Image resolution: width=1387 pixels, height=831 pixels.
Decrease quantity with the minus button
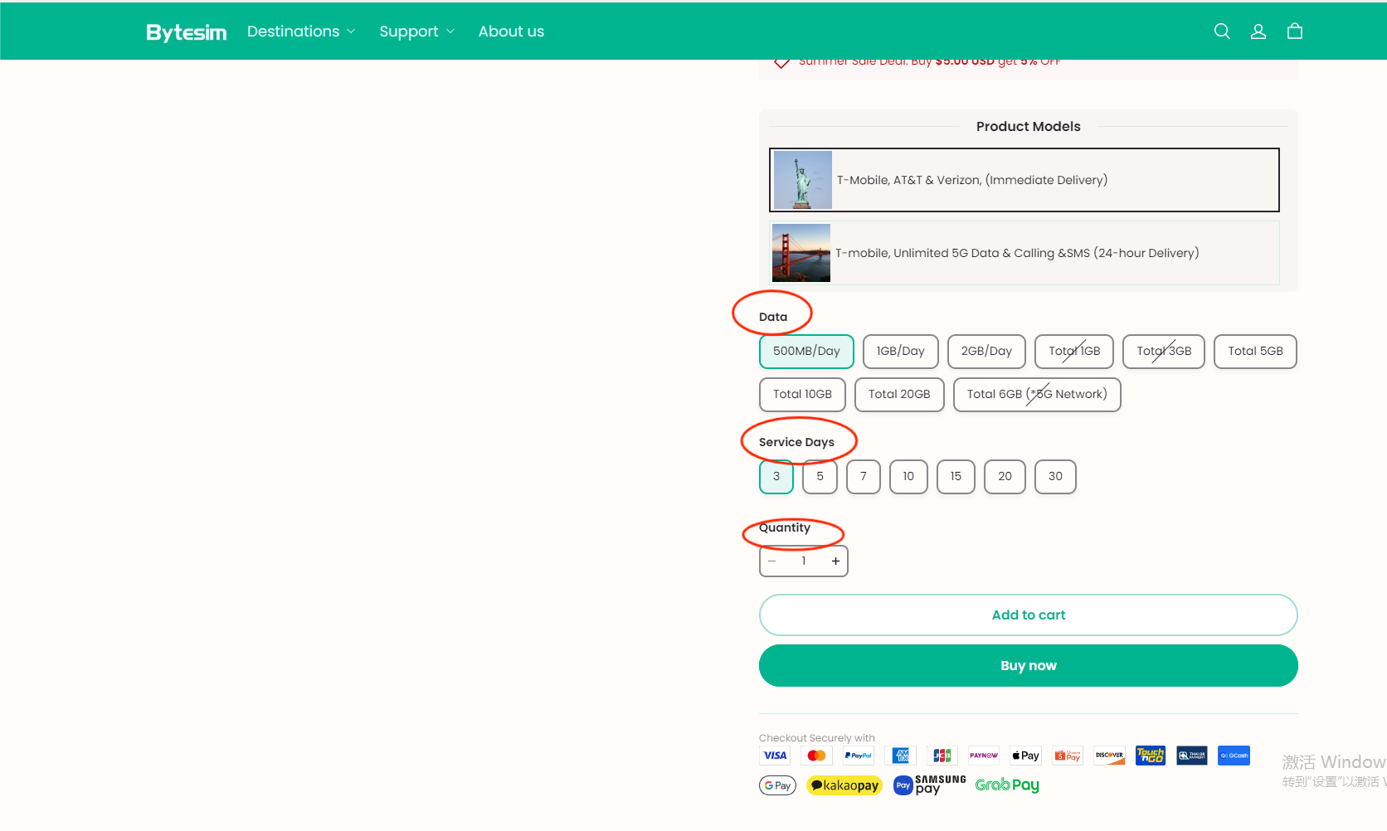click(772, 561)
